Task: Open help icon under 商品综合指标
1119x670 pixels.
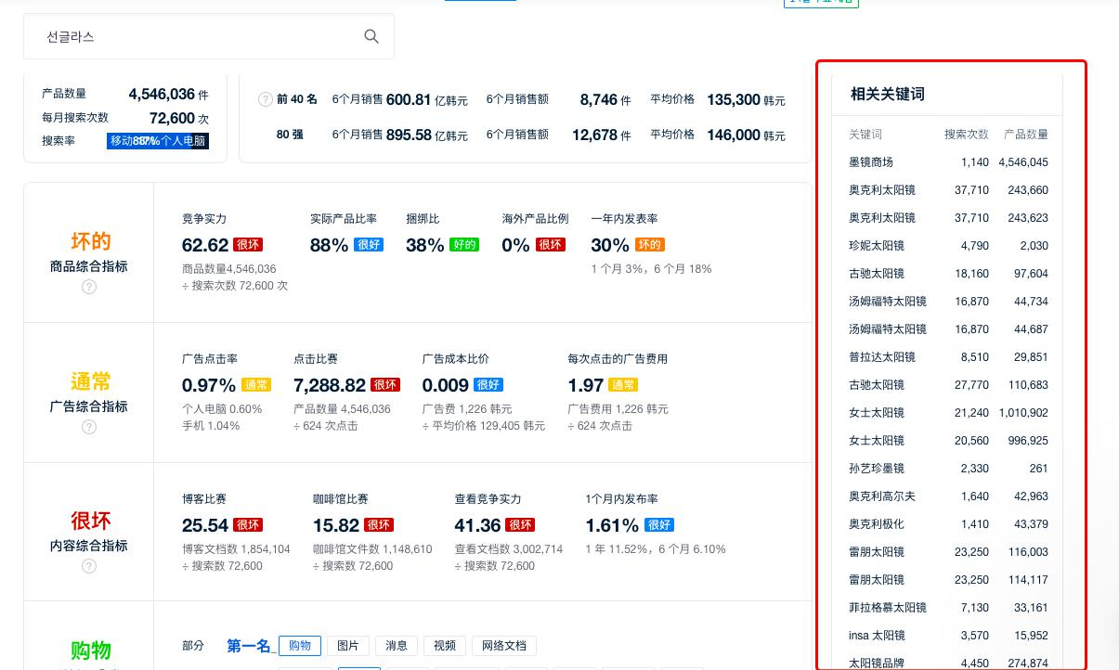Action: (x=89, y=287)
